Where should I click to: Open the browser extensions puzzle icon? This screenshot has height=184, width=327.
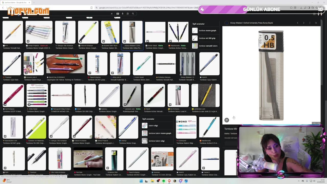click(x=291, y=8)
